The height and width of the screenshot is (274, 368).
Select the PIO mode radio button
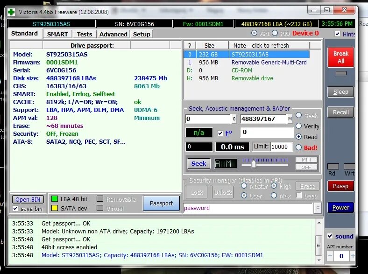click(275, 33)
